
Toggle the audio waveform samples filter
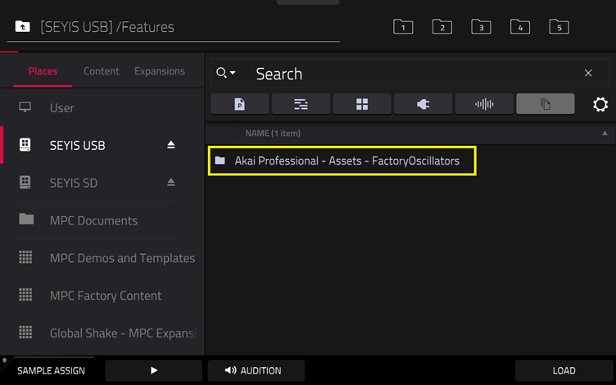click(484, 104)
